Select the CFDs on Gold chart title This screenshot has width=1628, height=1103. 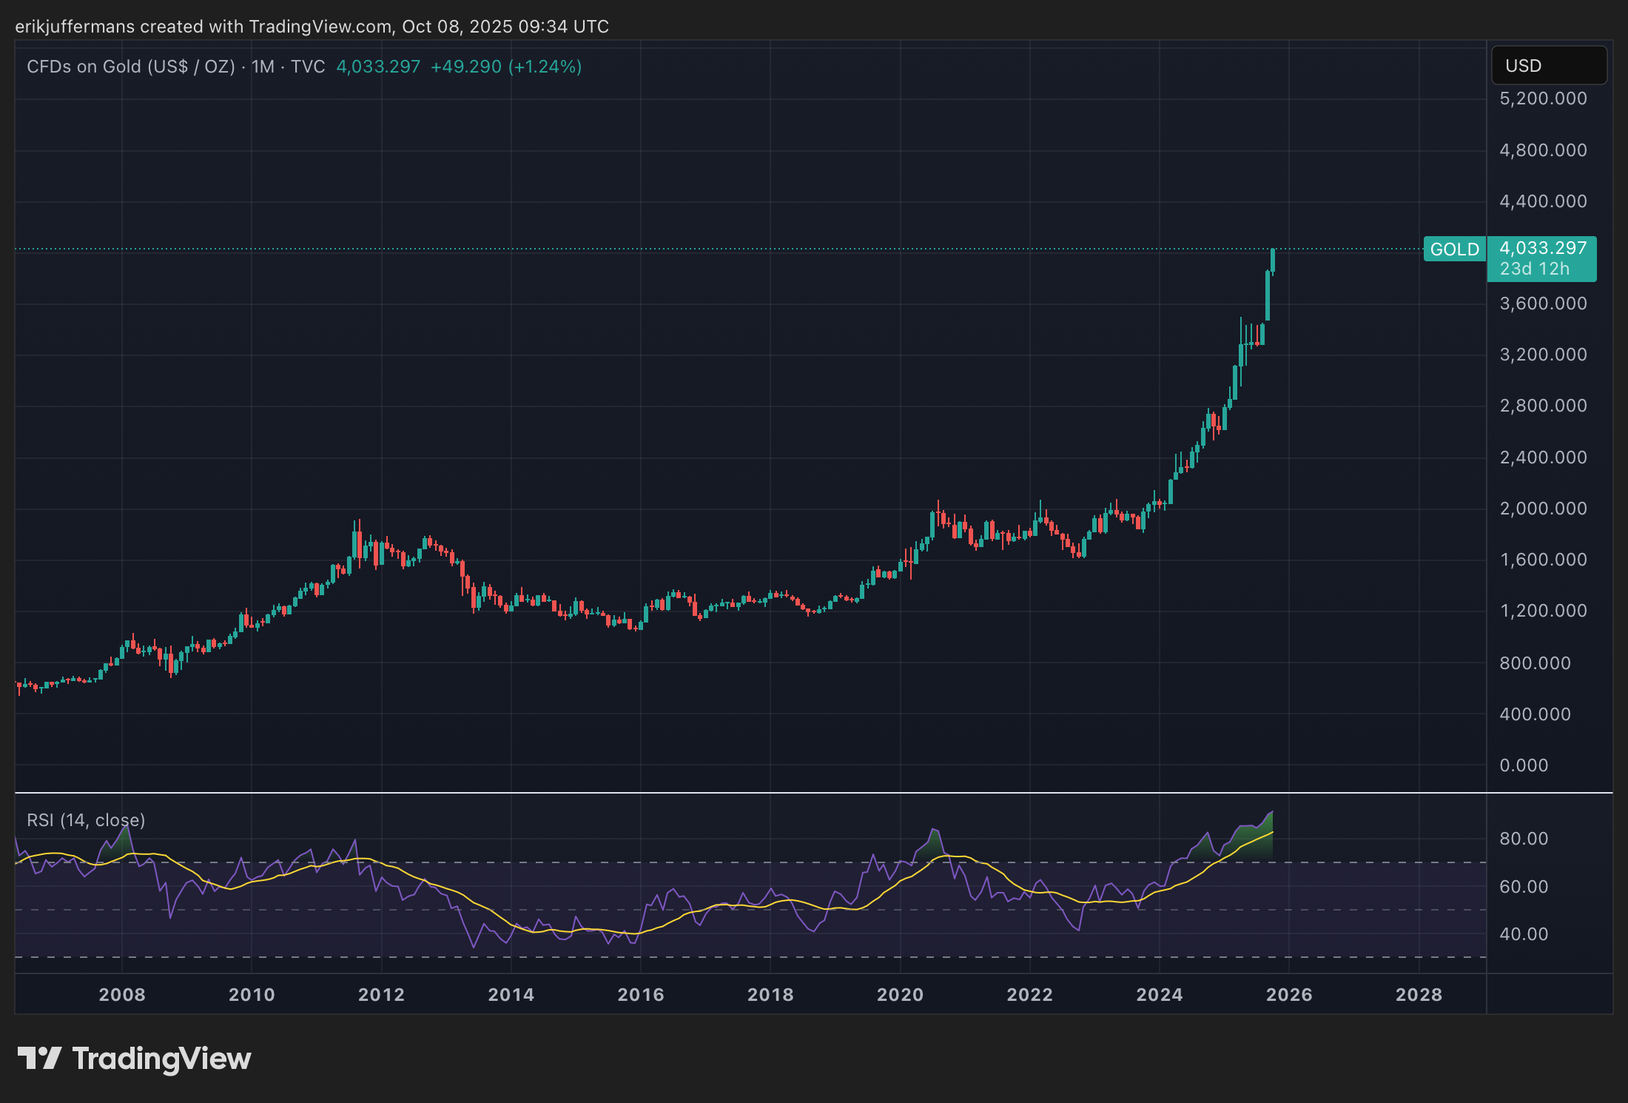tap(130, 67)
